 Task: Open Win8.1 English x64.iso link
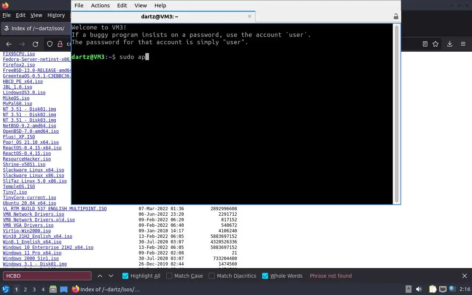pos(32,242)
